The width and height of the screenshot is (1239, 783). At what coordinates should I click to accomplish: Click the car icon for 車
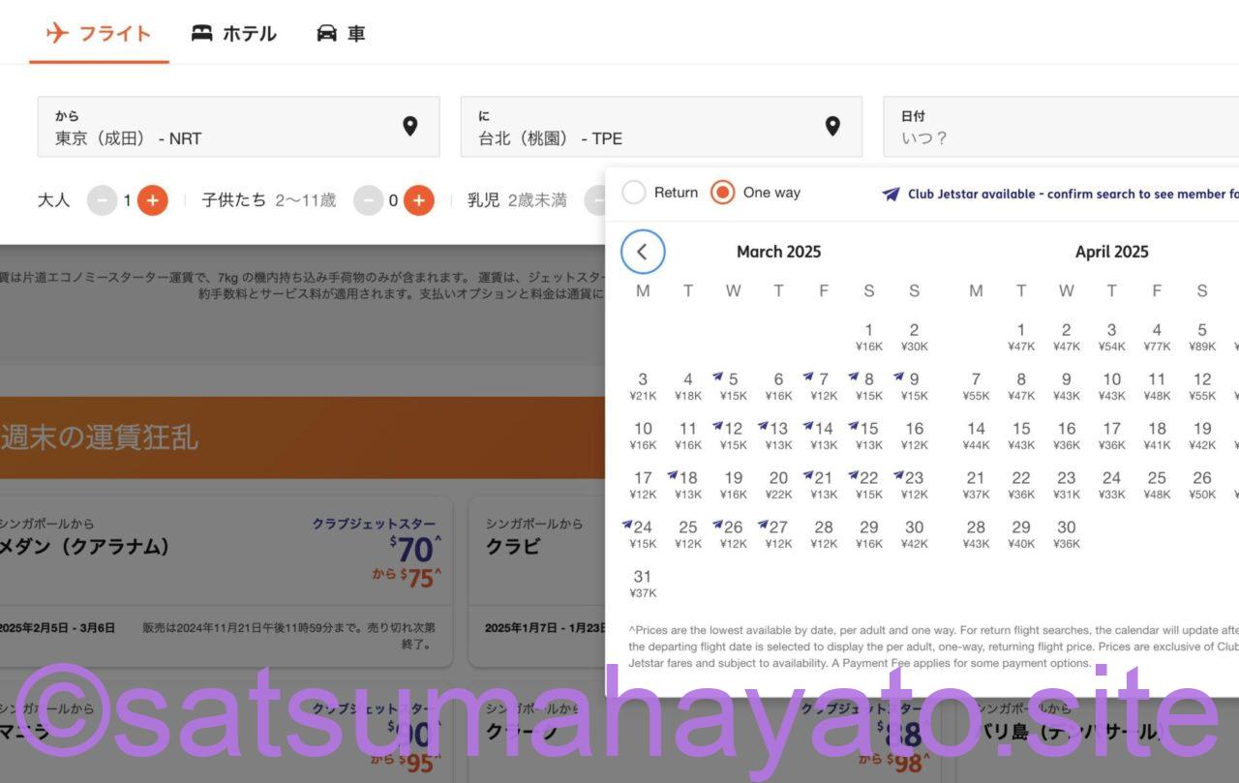327,33
